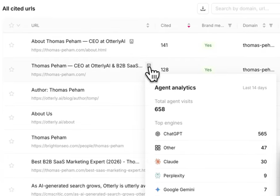Click the ChatGPT engine logo icon

pyautogui.click(x=158, y=134)
